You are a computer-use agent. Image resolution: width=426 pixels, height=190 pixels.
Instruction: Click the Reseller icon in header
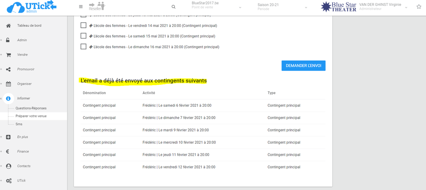(x=97, y=7)
